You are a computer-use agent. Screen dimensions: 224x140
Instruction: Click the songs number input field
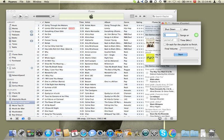point(170,35)
